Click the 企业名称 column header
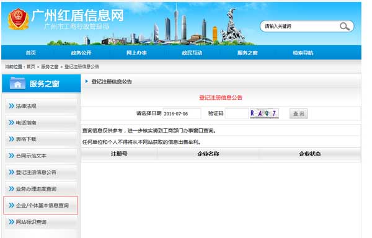372x238 pixels. (x=208, y=154)
